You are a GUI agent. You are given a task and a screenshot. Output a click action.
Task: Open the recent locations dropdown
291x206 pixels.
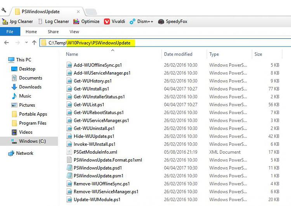point(26,43)
